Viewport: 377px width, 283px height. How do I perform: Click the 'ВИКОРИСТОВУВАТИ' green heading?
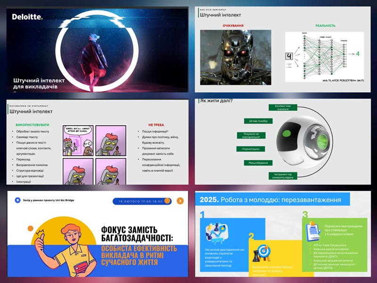pyautogui.click(x=32, y=125)
